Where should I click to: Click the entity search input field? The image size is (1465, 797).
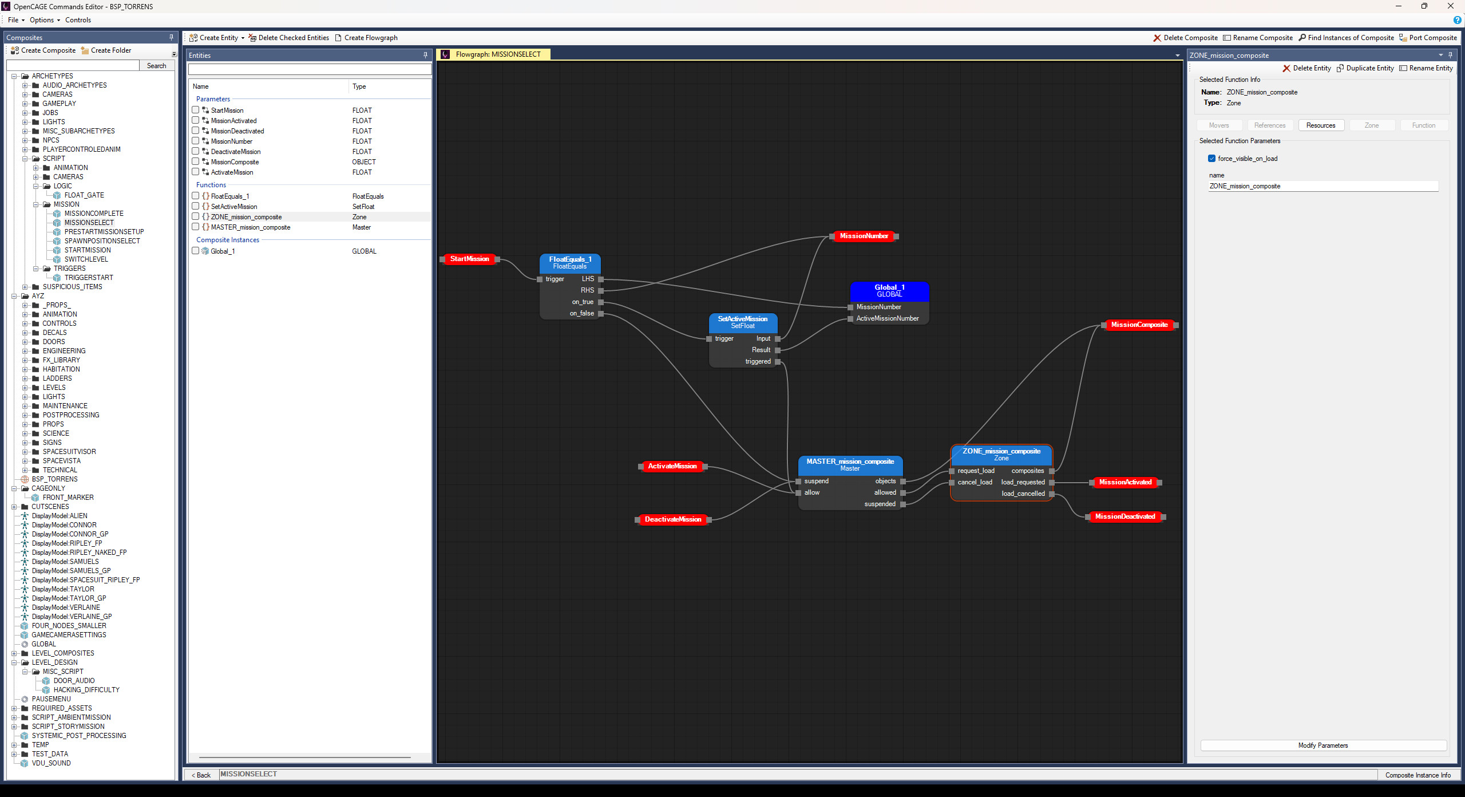point(309,69)
